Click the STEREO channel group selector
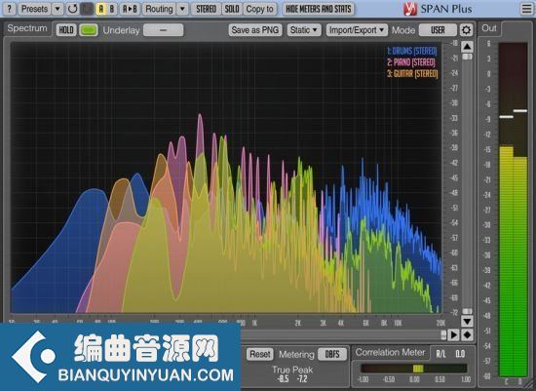 pos(206,9)
